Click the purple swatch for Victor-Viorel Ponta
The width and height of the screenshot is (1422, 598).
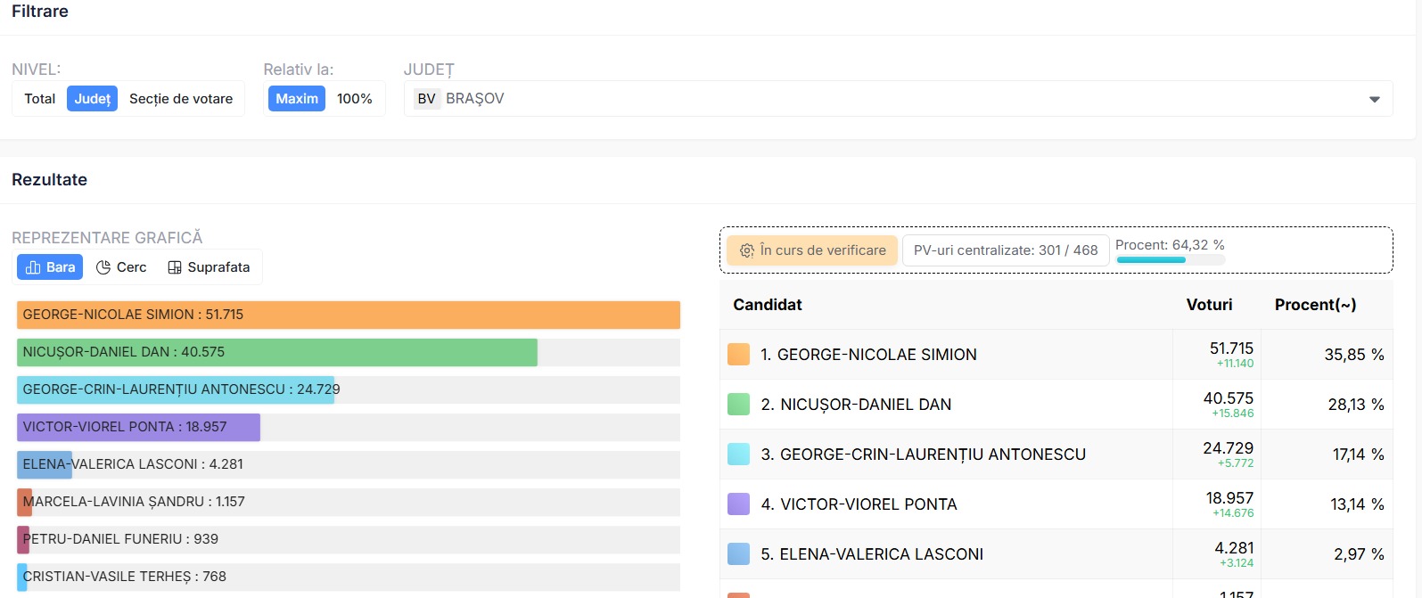(x=739, y=504)
